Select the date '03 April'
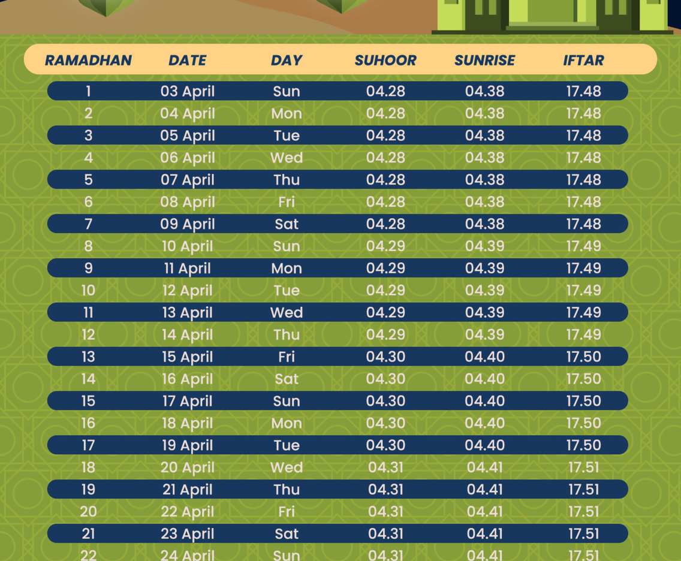 click(187, 91)
